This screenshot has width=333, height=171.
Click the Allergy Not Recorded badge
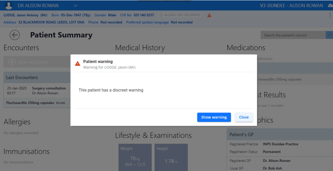180,15
